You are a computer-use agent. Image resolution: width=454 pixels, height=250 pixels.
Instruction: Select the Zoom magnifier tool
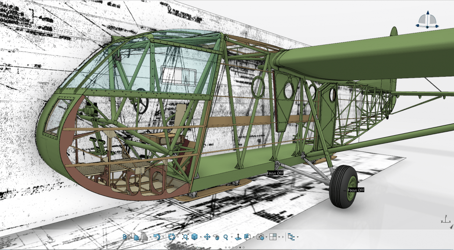pos(226,237)
